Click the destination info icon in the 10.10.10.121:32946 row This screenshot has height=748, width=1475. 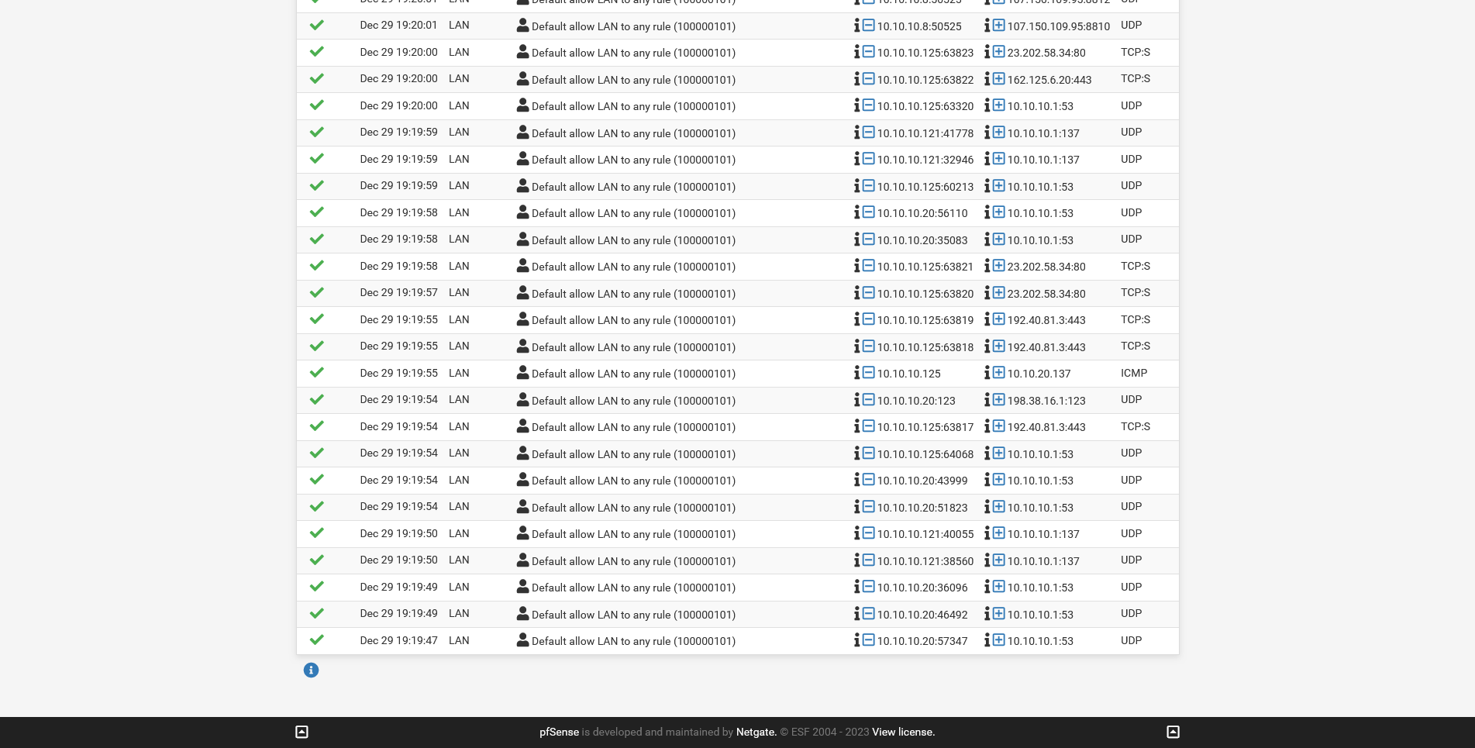click(987, 159)
